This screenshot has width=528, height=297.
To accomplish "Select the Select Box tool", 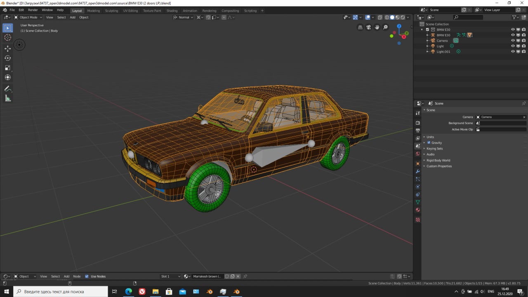I will click(x=8, y=28).
